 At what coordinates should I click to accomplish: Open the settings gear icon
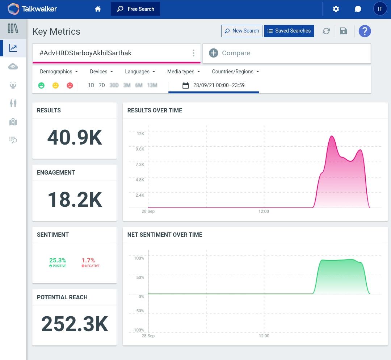click(336, 9)
